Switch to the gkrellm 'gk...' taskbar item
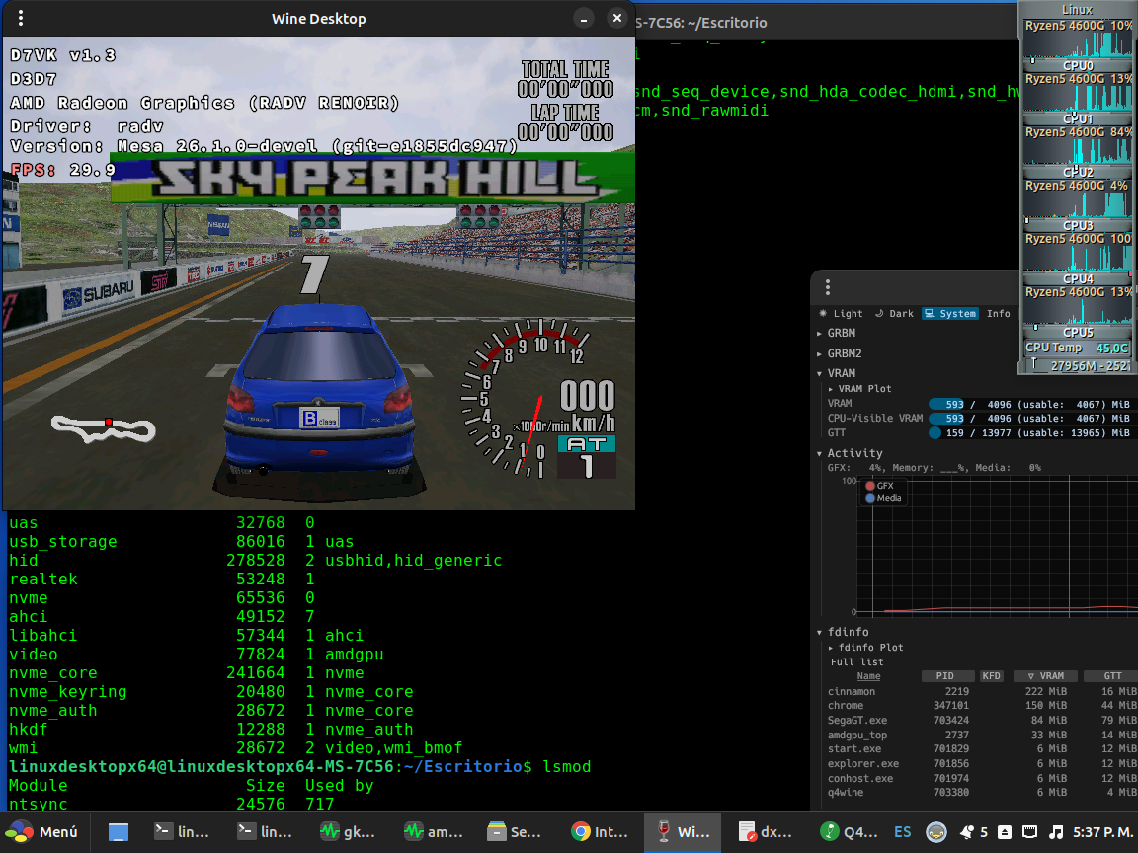This screenshot has height=853, width=1138. click(x=349, y=832)
